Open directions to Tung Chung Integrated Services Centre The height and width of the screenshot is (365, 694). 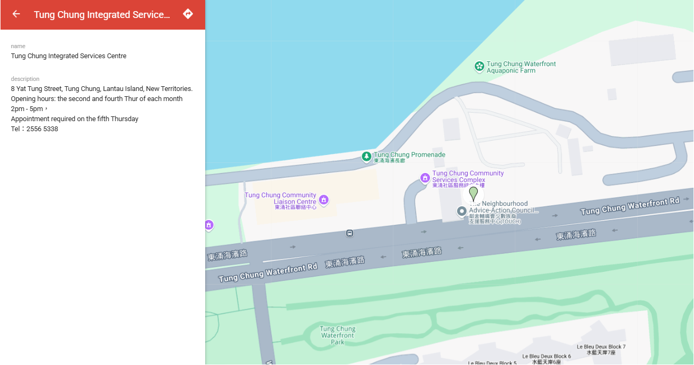coord(188,14)
